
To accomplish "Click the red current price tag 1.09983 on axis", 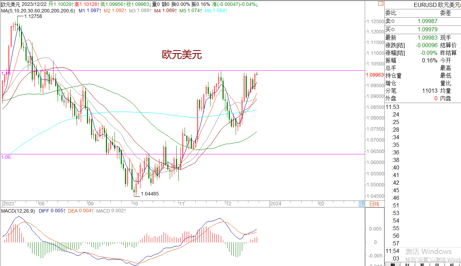I will (374, 75).
